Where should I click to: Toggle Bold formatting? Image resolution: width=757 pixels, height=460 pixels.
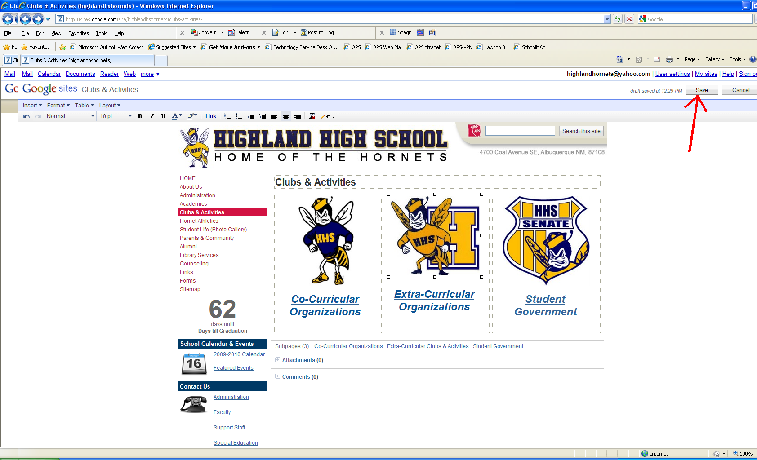click(140, 116)
